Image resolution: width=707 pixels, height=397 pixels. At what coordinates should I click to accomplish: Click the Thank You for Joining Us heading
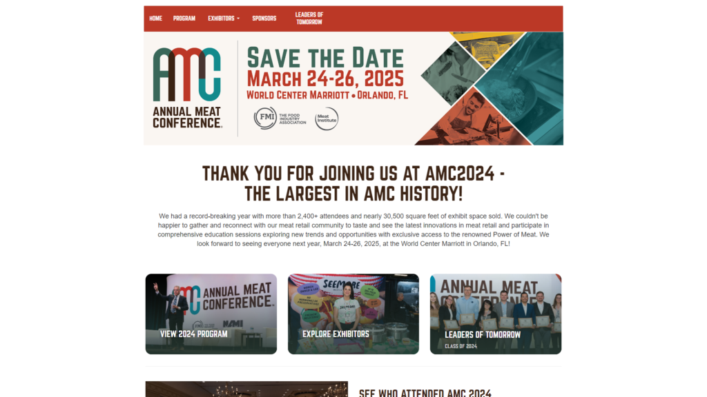coord(353,183)
